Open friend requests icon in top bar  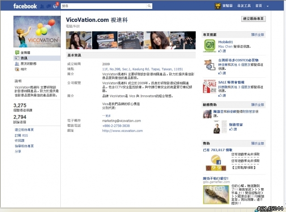42,6
